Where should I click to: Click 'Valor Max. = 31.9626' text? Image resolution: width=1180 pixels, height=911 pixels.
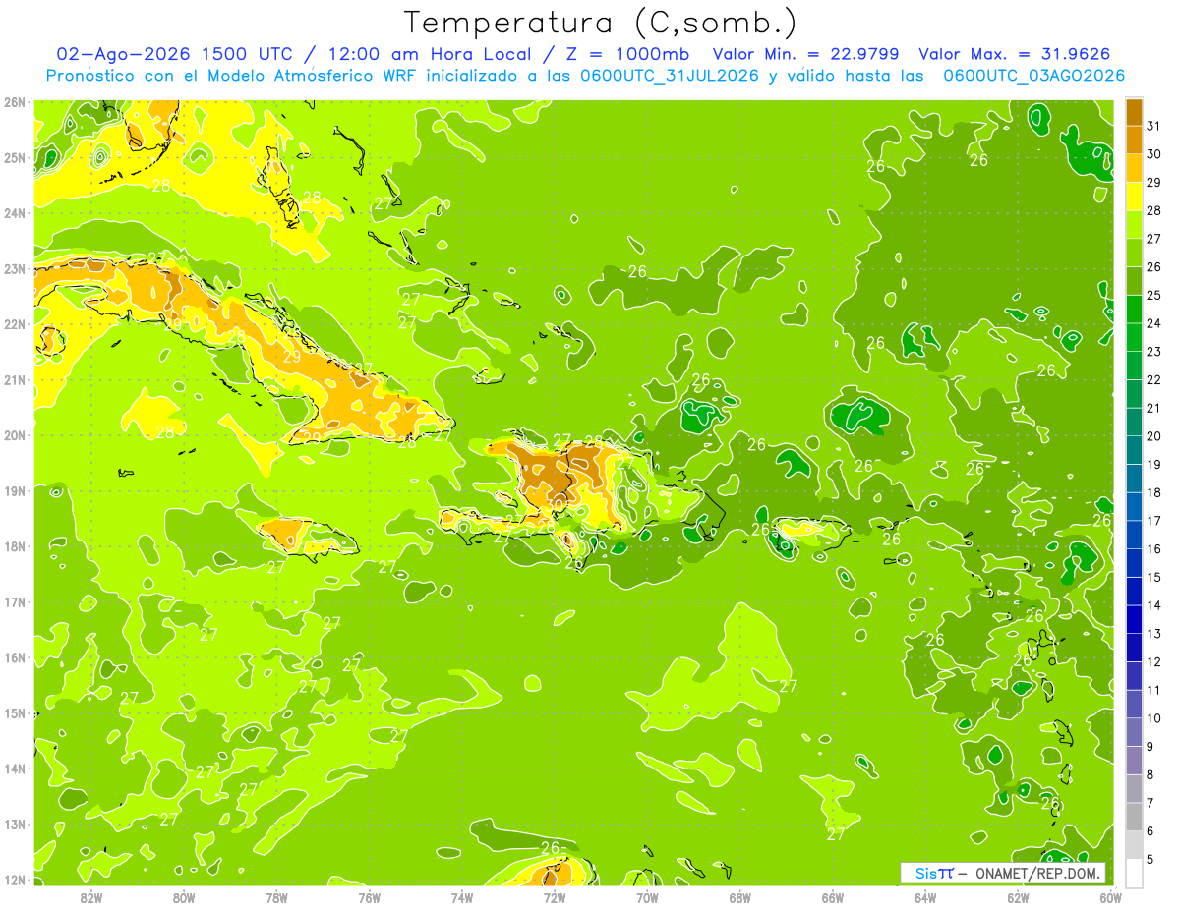[x=1015, y=54]
